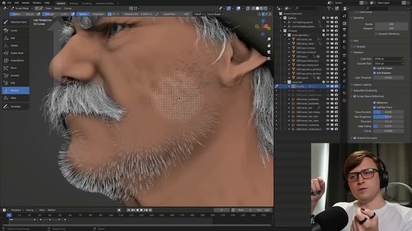Hide selected Curves object eye icon

328,86
